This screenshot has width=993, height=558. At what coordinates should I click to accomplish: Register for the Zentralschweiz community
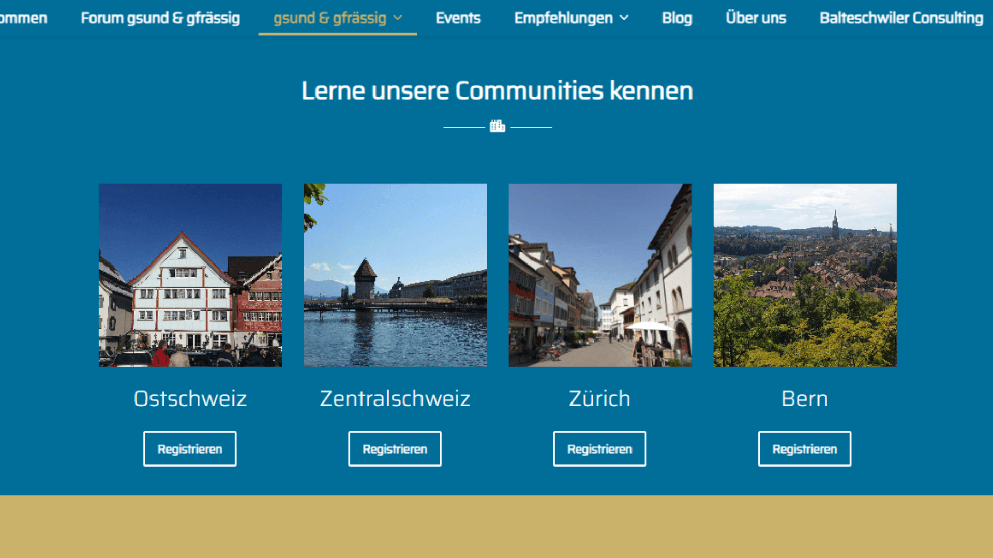[x=395, y=449]
